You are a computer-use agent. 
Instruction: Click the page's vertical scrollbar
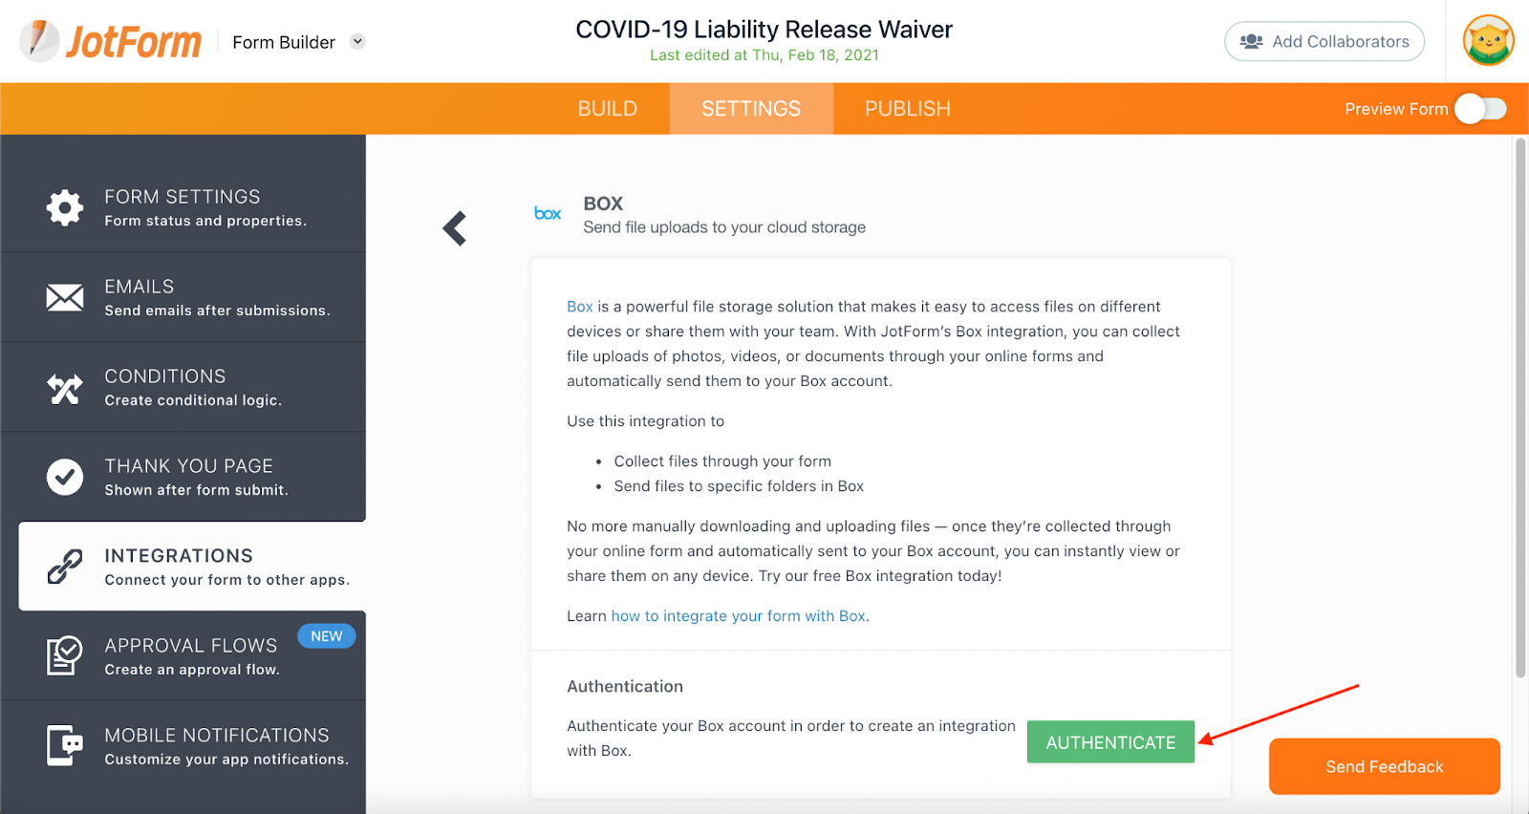[x=1520, y=407]
